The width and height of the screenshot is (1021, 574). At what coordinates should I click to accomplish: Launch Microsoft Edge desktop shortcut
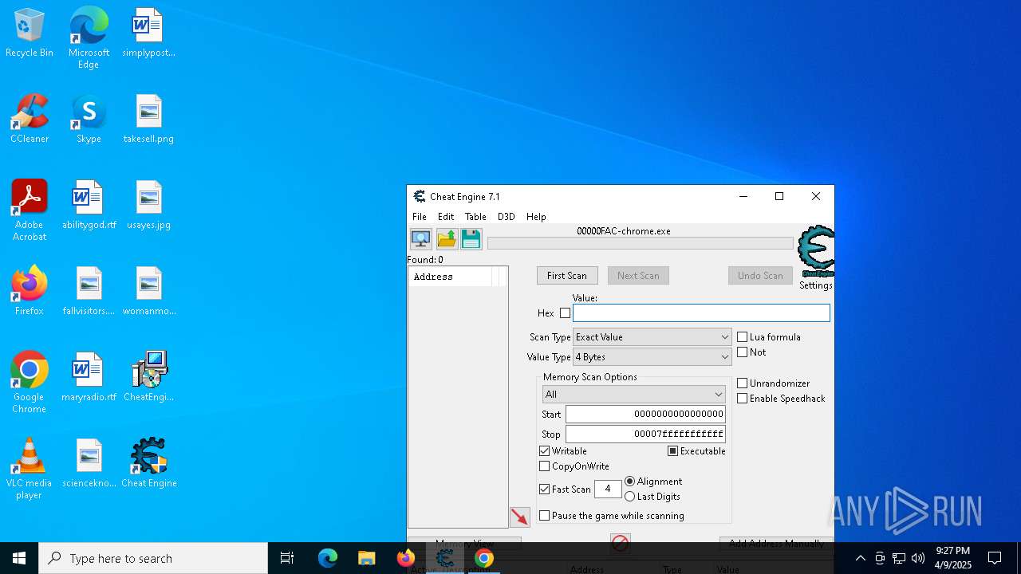click(89, 38)
